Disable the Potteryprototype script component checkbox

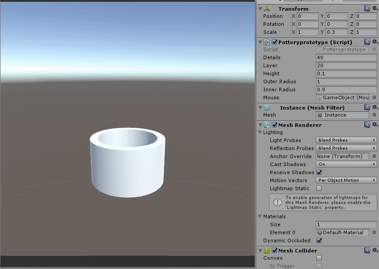pyautogui.click(x=274, y=42)
